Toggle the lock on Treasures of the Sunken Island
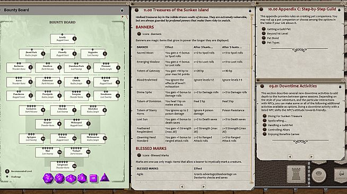Image resolution: width=347 pixels, height=194 pixels. tap(250, 11)
